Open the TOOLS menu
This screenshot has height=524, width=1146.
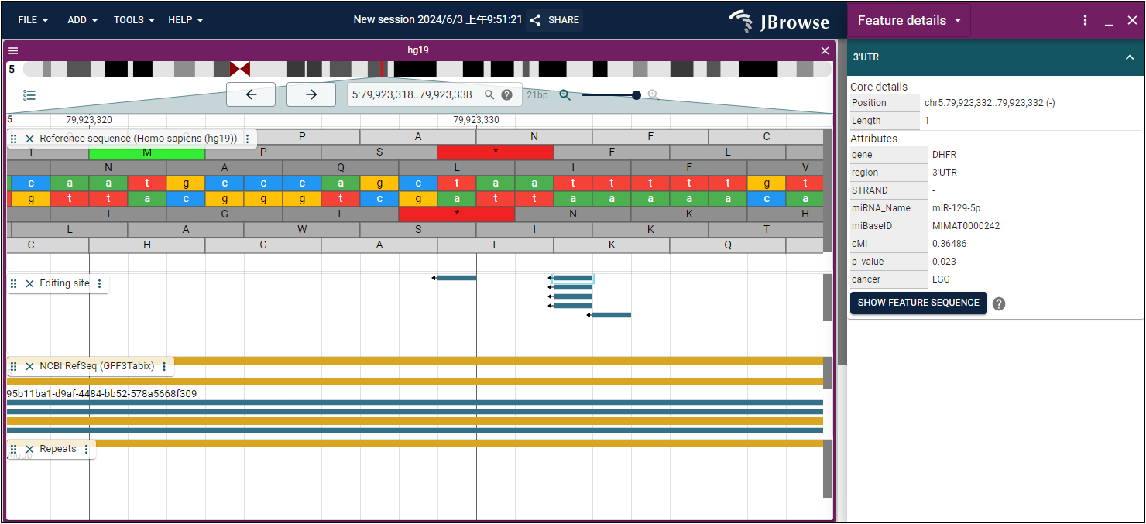(134, 20)
